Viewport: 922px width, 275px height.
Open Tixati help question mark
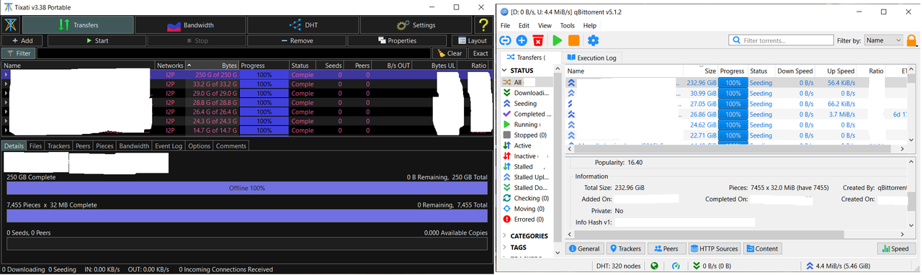483,24
